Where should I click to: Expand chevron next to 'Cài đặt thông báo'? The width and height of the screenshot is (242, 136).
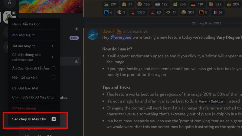[x=52, y=57]
